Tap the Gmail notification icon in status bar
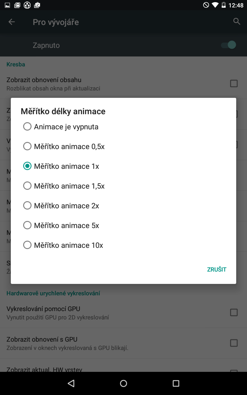Viewport: 247px width, 395px height. point(17,5)
